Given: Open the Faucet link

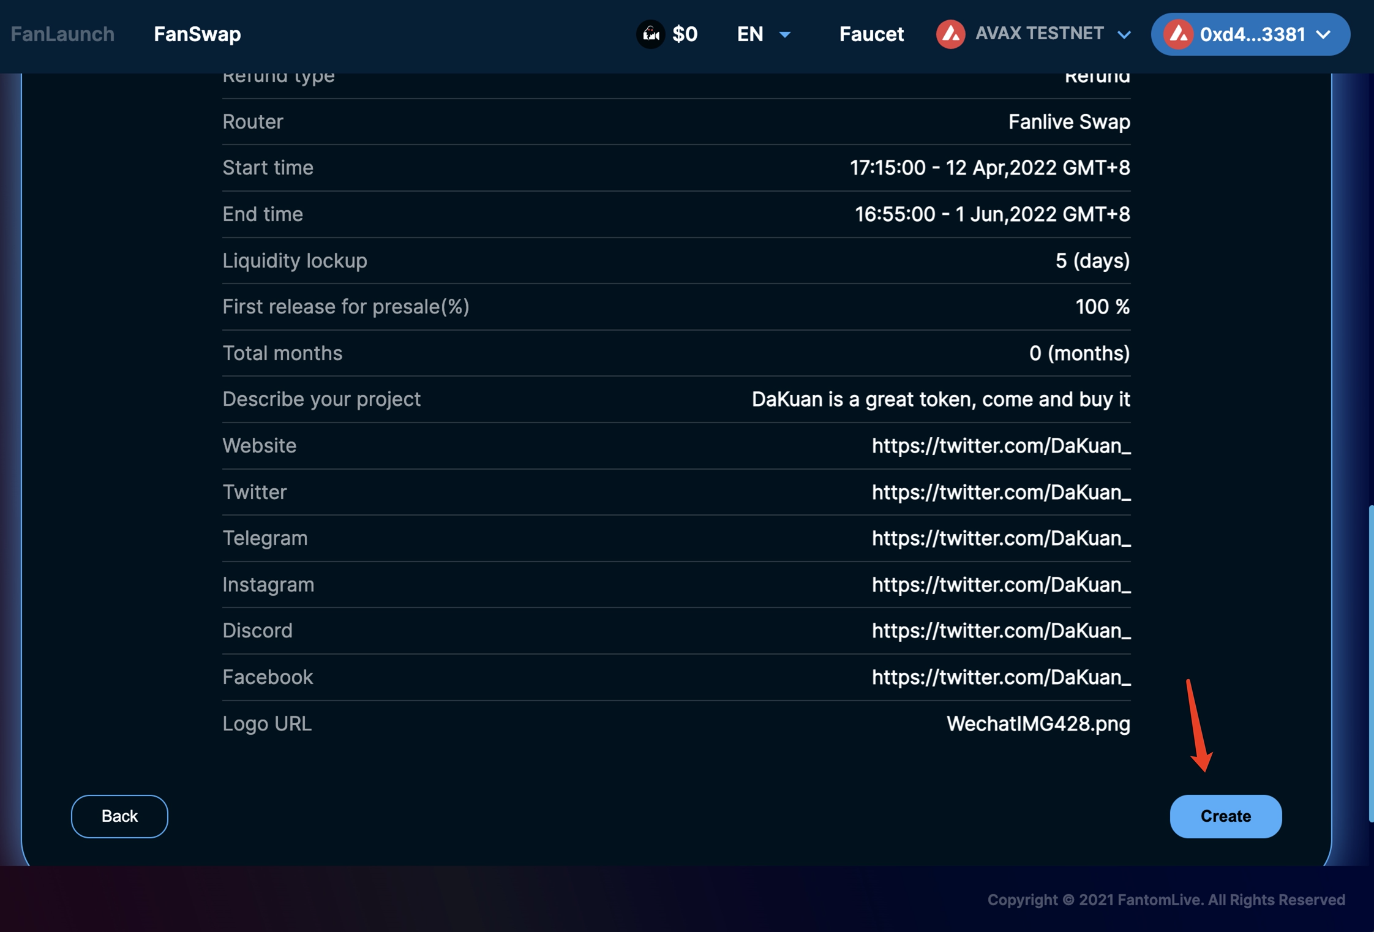Looking at the screenshot, I should tap(871, 34).
